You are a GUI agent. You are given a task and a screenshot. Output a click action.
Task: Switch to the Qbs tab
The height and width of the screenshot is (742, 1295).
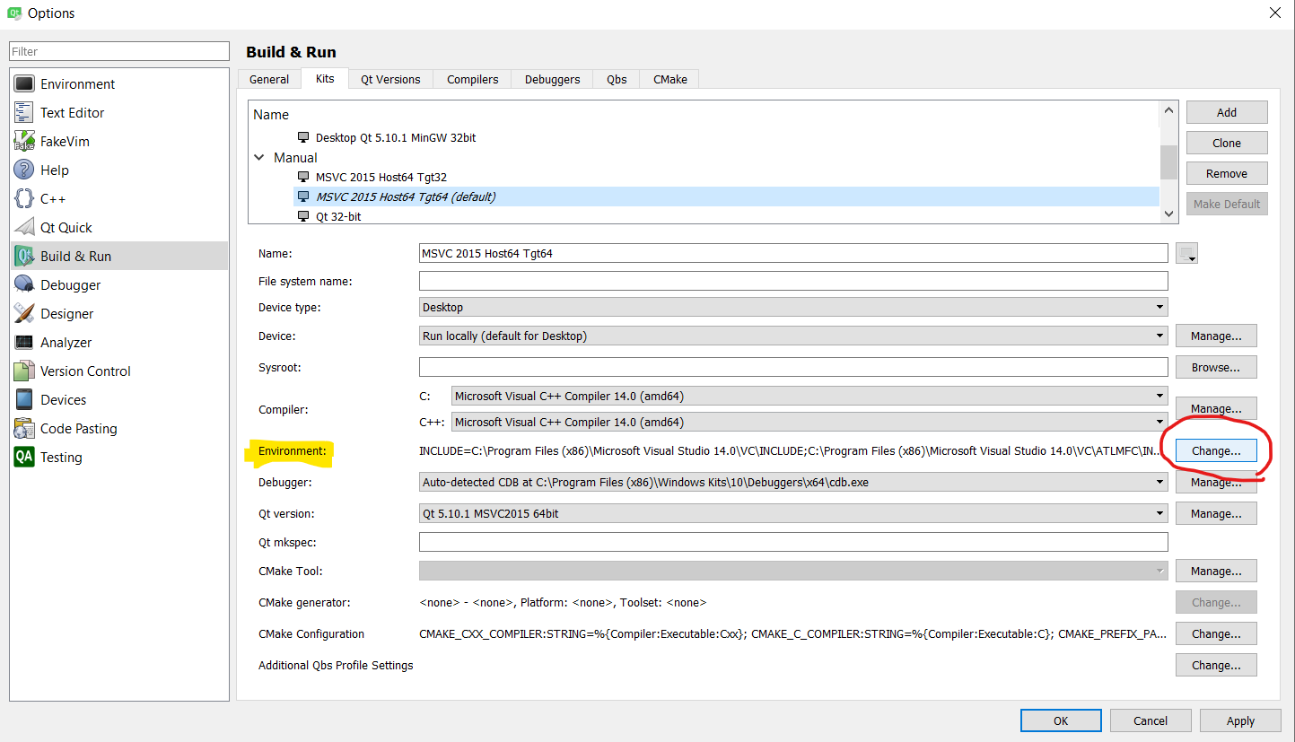tap(617, 79)
